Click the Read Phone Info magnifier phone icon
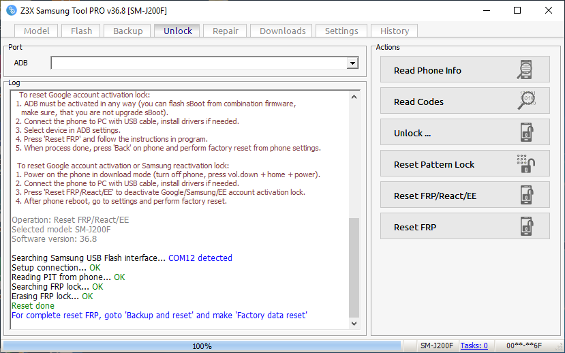This screenshot has width=565, height=353. click(525, 70)
